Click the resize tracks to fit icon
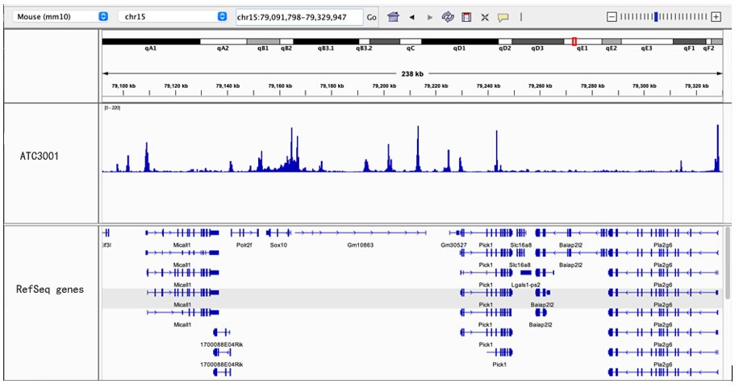This screenshot has height=392, width=739. (485, 17)
